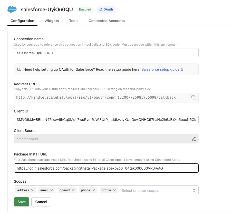Open the Configuration tab
The height and width of the screenshot is (219, 232).
[22, 21]
